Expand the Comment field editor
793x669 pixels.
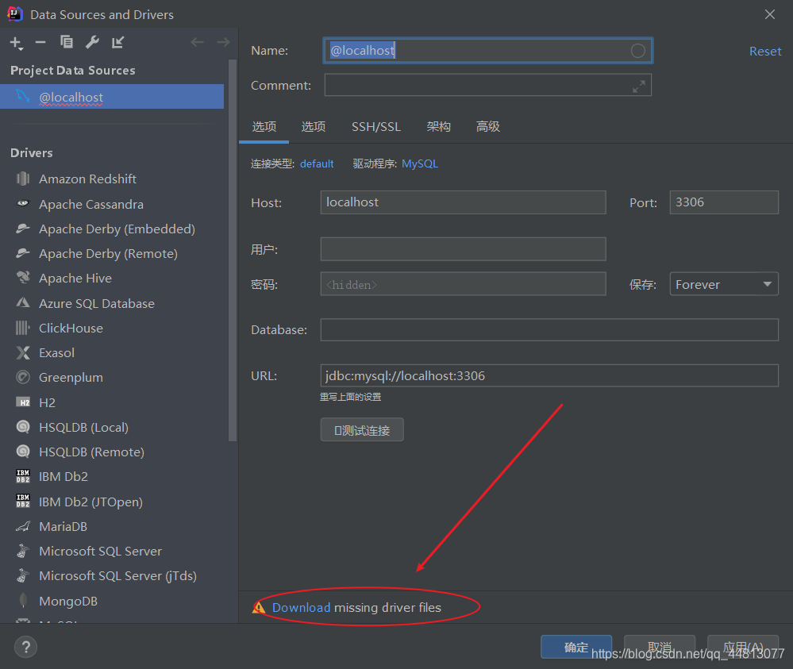point(639,87)
